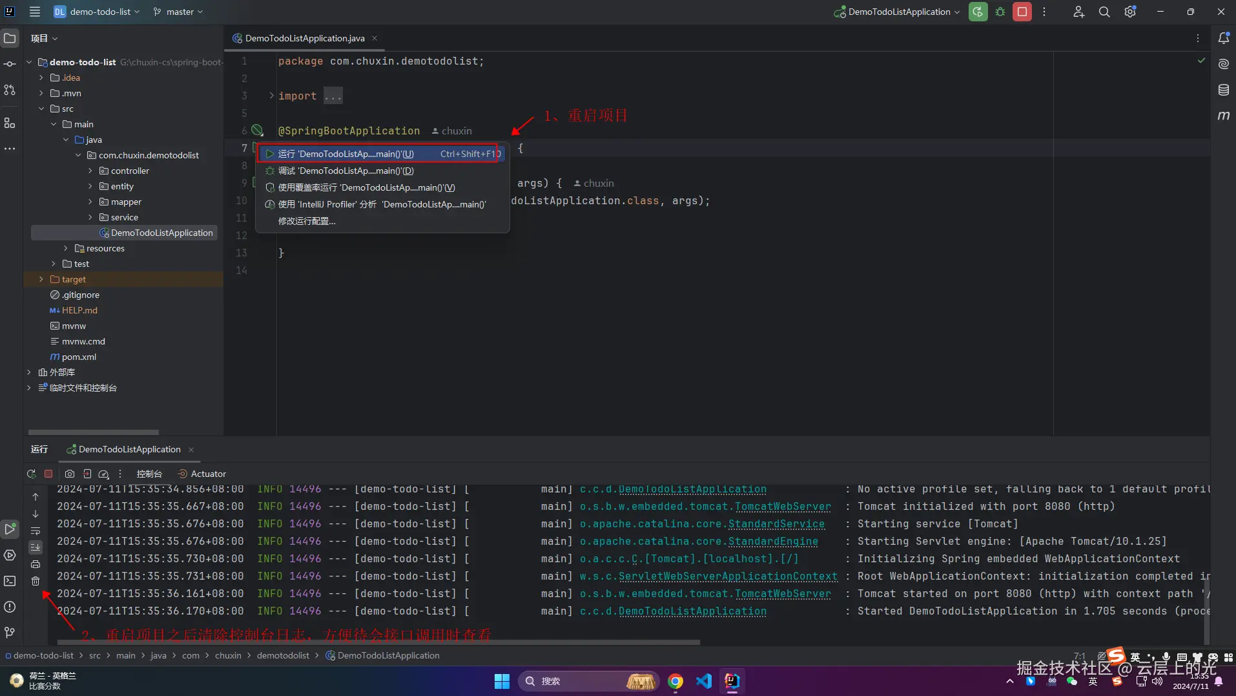Open the Problems tool window

pos(10,607)
